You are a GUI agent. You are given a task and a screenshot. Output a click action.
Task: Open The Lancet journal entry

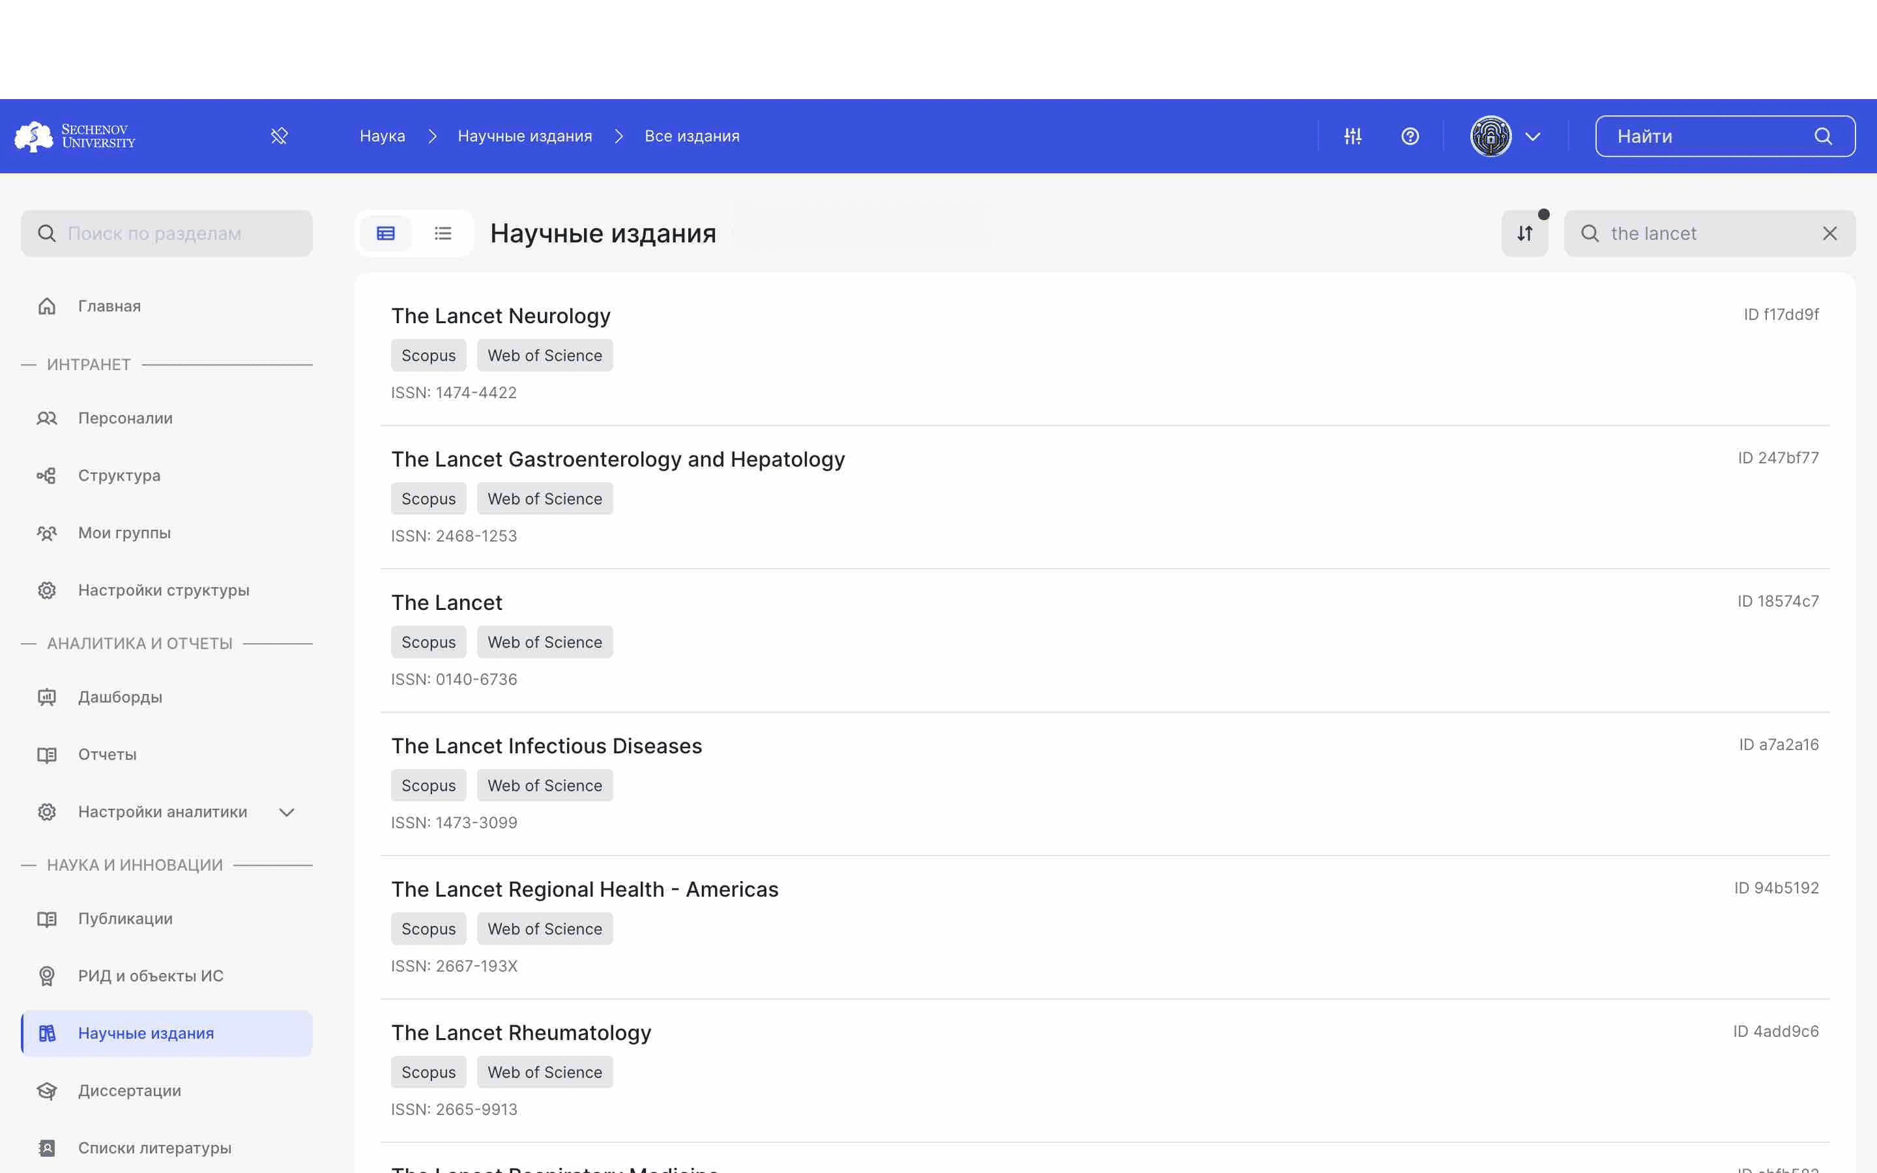click(x=446, y=603)
